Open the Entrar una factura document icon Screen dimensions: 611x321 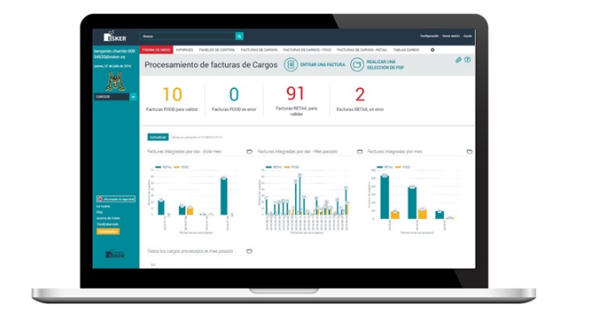point(291,65)
